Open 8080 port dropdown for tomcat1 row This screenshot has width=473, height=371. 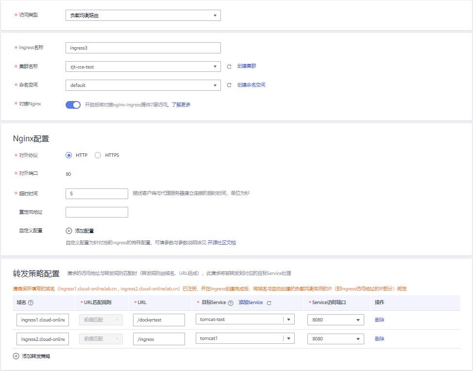click(336, 339)
